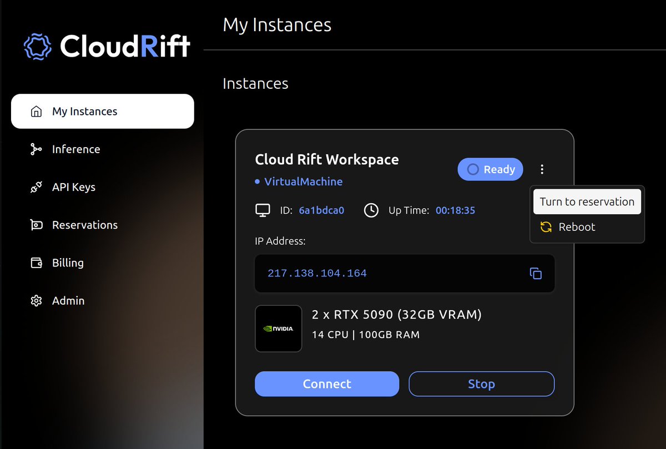Open the Admin section
This screenshot has width=666, height=449.
[103, 301]
